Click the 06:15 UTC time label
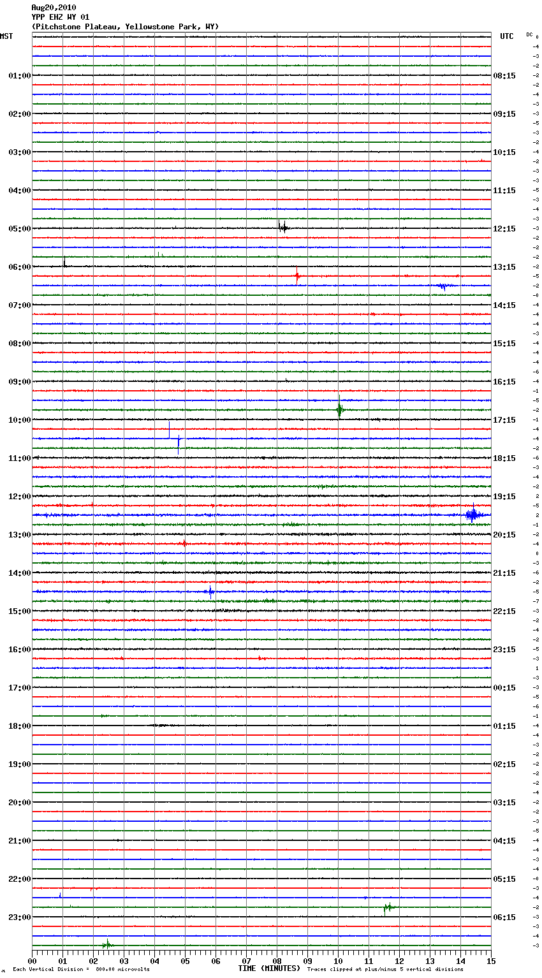 504,917
